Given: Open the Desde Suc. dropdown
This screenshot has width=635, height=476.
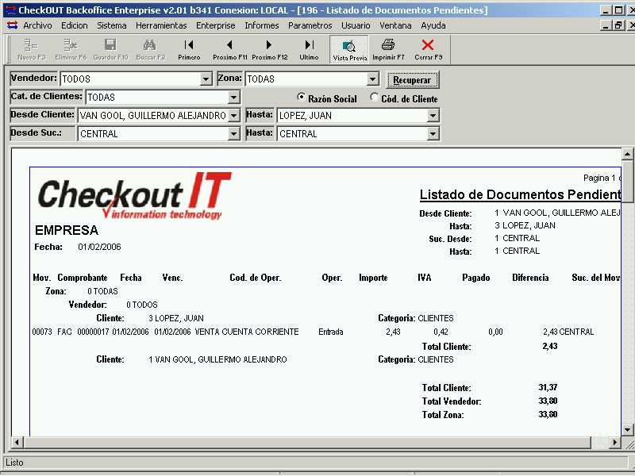Looking at the screenshot, I should (233, 134).
